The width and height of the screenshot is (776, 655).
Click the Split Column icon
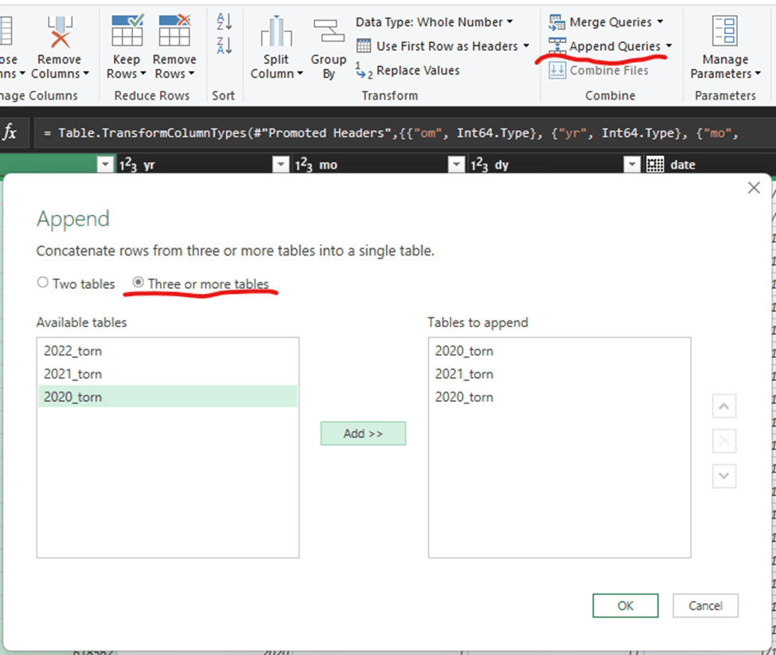[276, 33]
